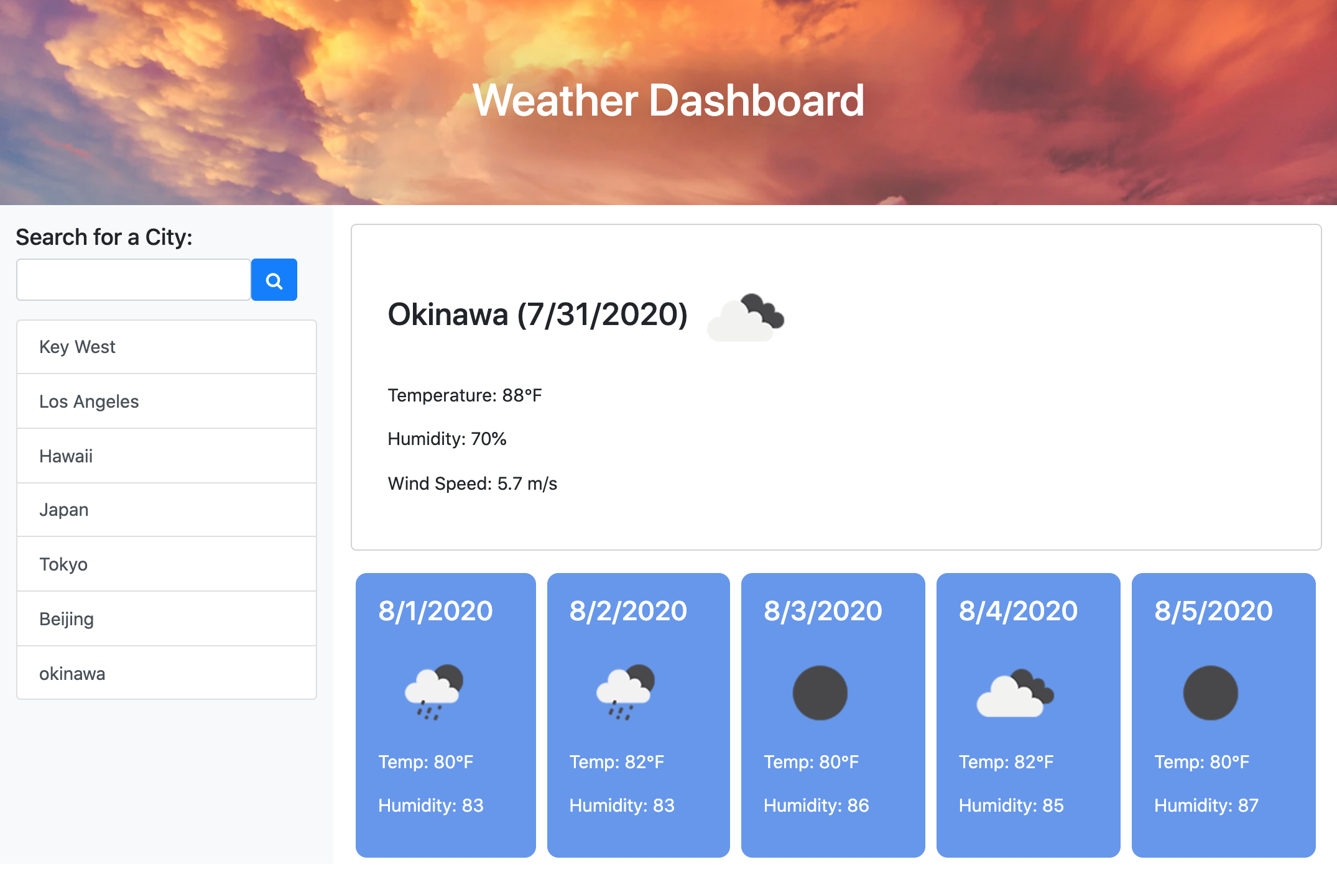This screenshot has width=1337, height=890.
Task: Click the Humidity value on the 8/5/2020 card
Action: [1205, 805]
